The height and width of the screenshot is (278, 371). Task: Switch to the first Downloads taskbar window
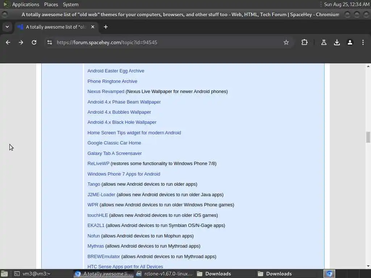225,274
